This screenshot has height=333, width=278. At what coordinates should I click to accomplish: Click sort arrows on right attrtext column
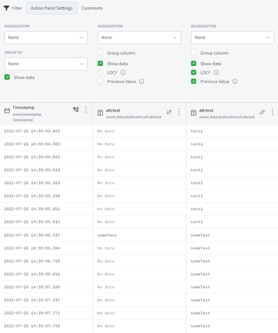pos(262,112)
